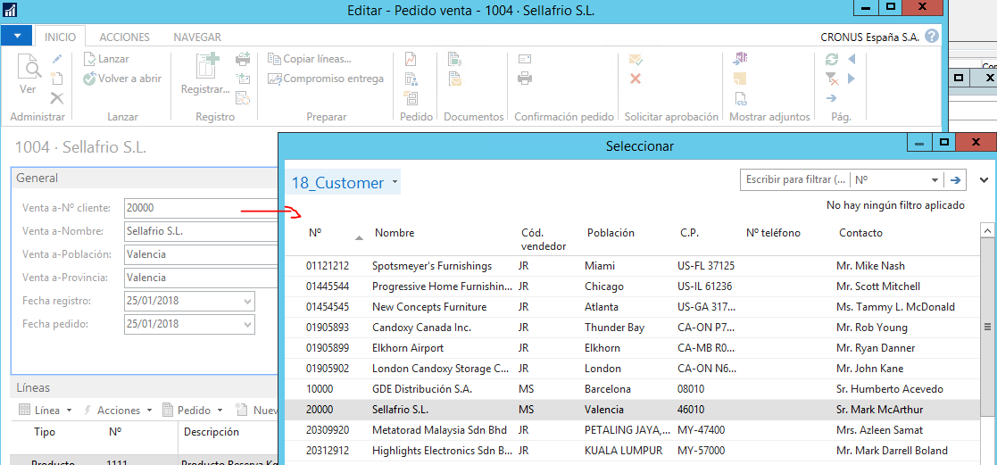Open the Fecha registro date dropdown
Viewport: 997px width, 465px height.
[247, 301]
